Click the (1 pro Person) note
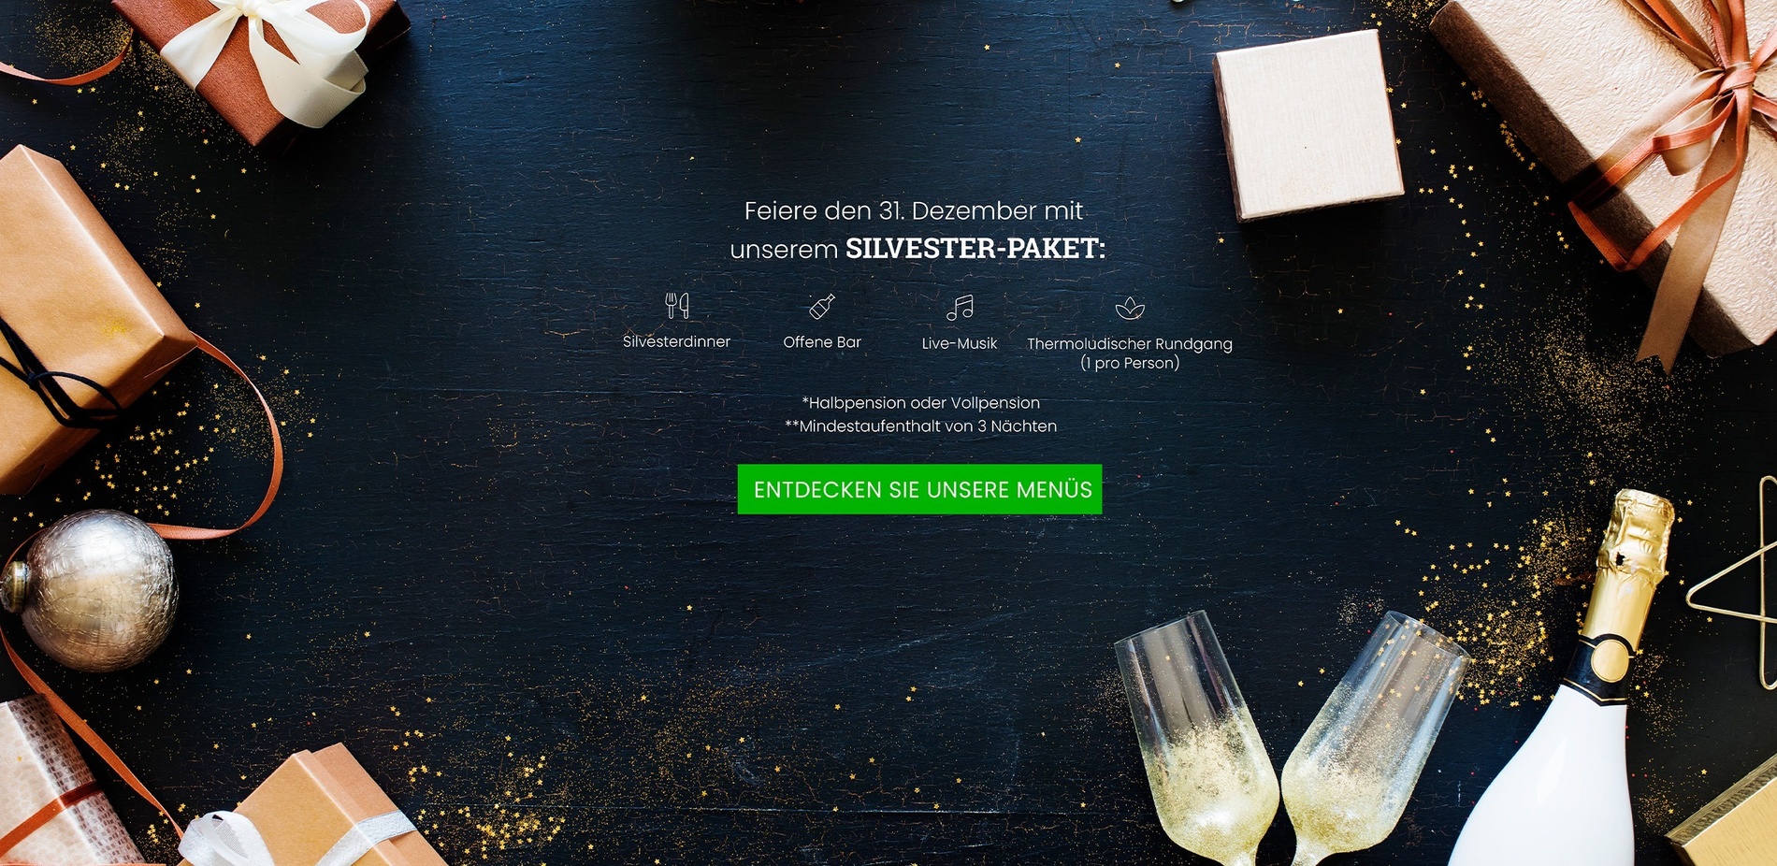Image resolution: width=1777 pixels, height=866 pixels. tap(1130, 363)
